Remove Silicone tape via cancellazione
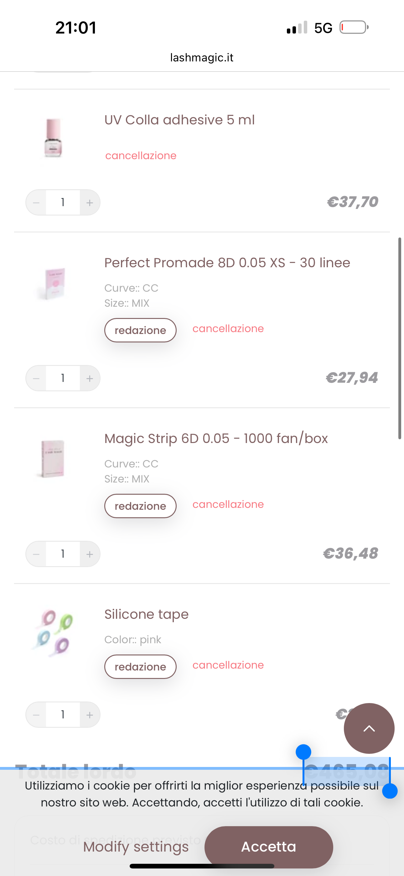The height and width of the screenshot is (876, 404). (228, 665)
